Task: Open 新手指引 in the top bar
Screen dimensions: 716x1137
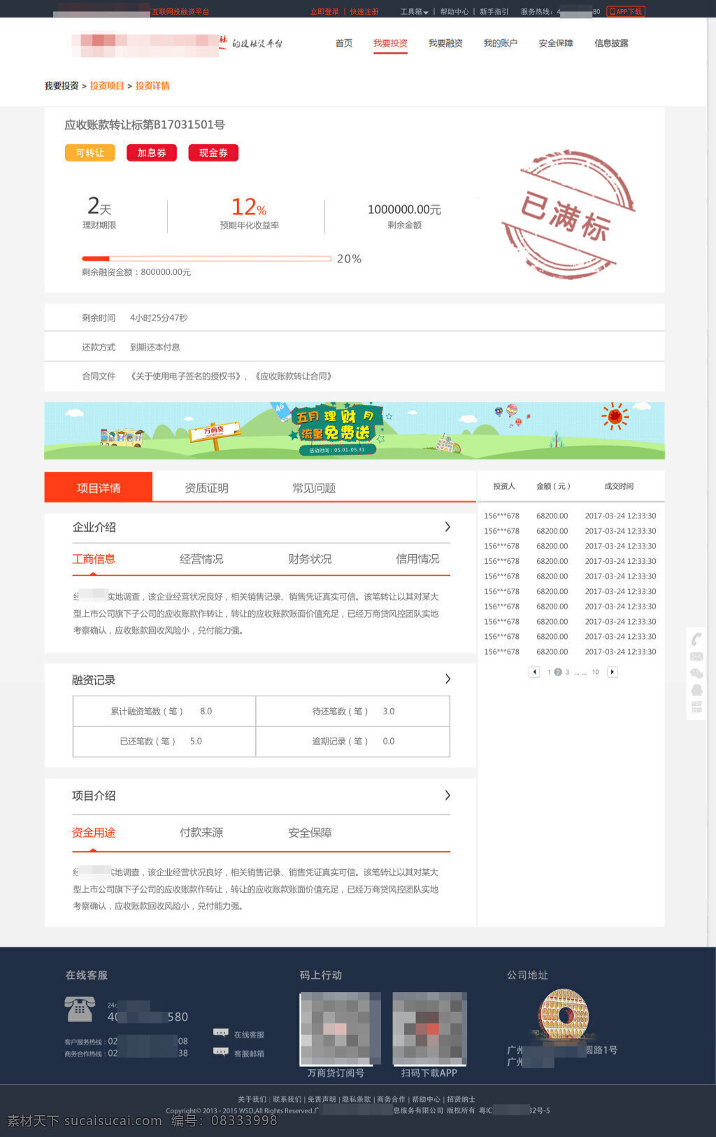Action: pyautogui.click(x=494, y=11)
